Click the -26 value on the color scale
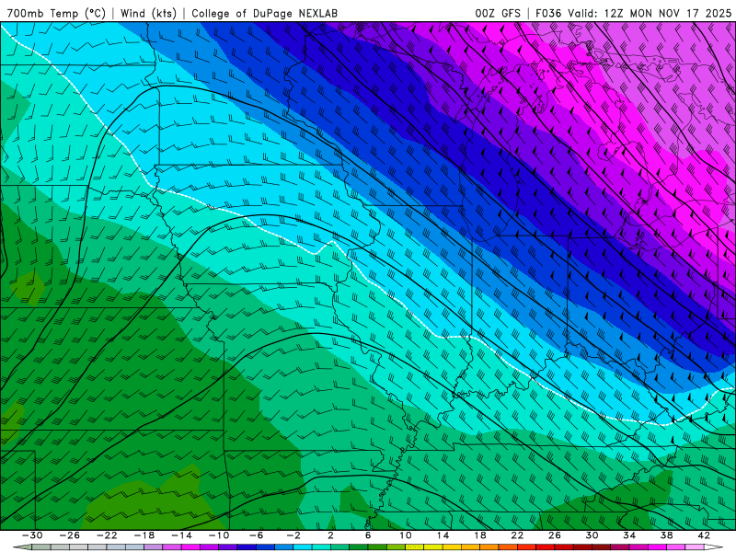Viewport: 736px width, 552px height. pos(70,535)
